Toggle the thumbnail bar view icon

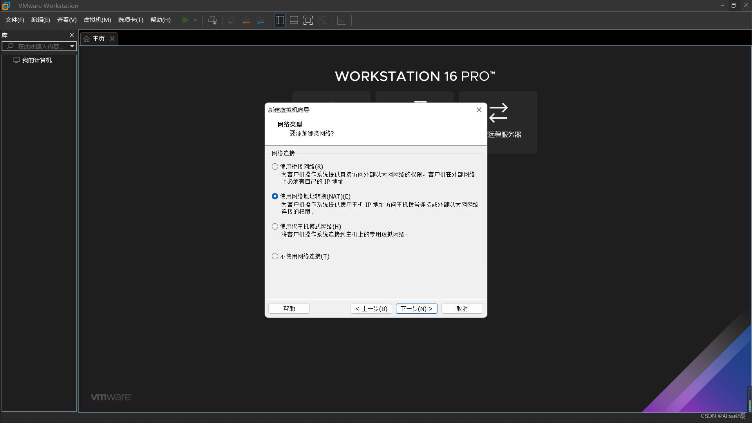pos(294,20)
